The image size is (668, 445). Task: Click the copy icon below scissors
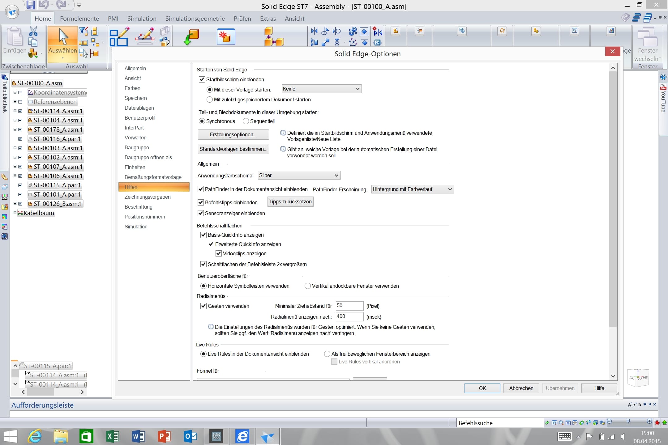(x=33, y=42)
